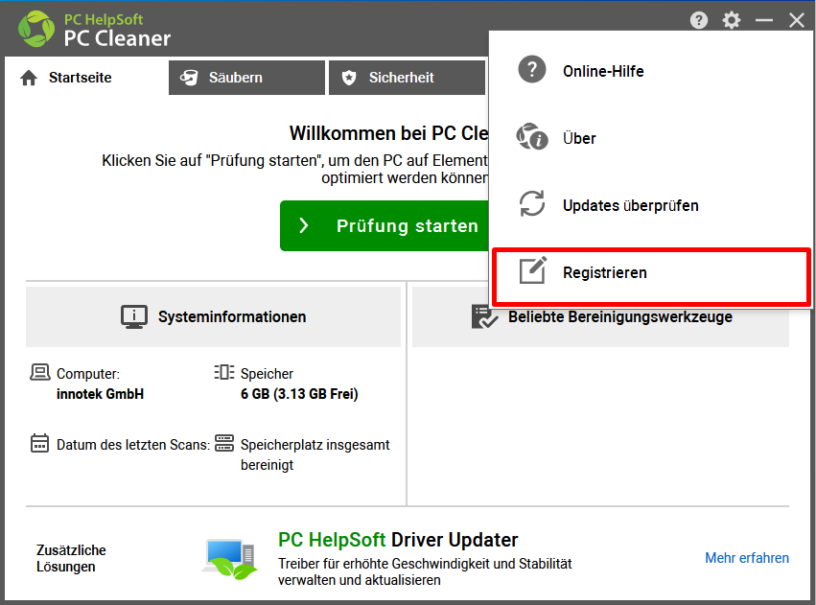816x605 pixels.
Task: Click the calendar icon for last scan date
Action: click(39, 443)
